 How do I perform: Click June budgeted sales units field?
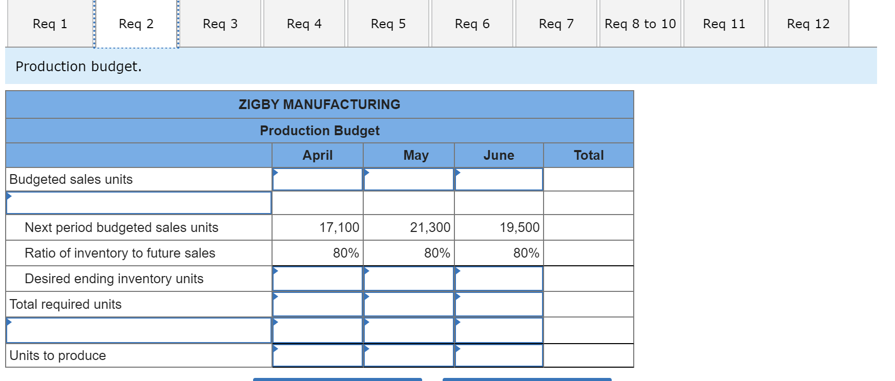tap(499, 179)
